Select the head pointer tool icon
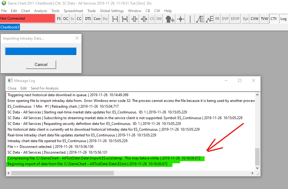The image size is (288, 189). 170,19
